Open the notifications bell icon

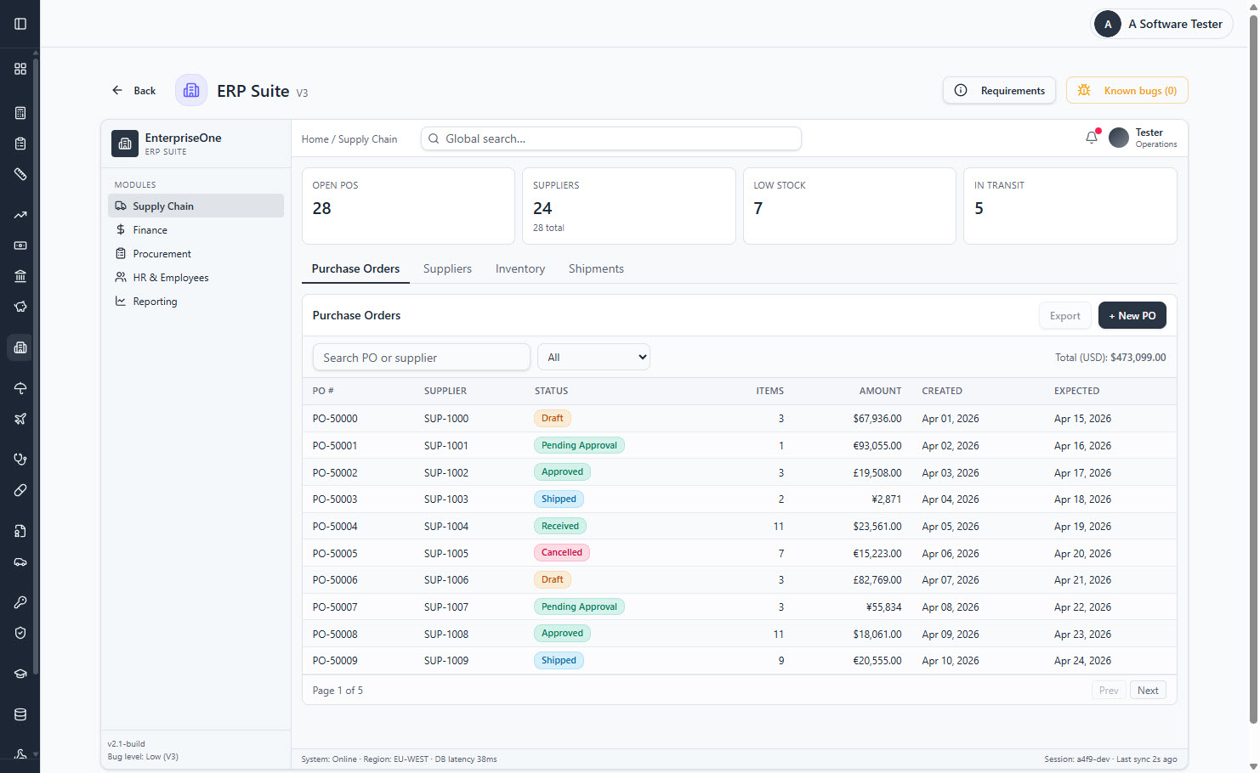[x=1092, y=138]
